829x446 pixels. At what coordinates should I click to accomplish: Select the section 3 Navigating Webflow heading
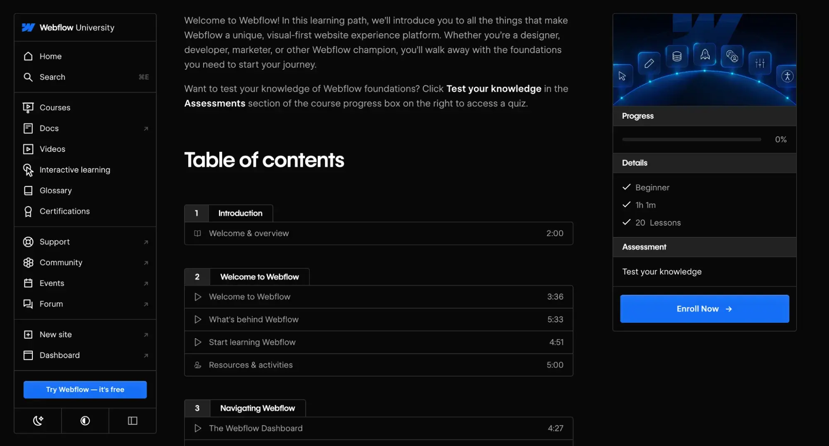245,408
